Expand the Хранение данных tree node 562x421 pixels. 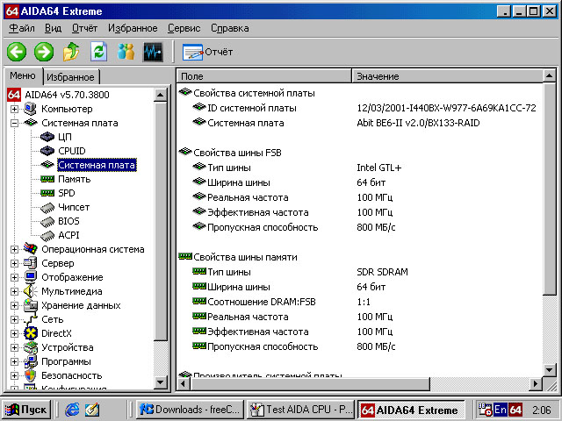(x=14, y=305)
